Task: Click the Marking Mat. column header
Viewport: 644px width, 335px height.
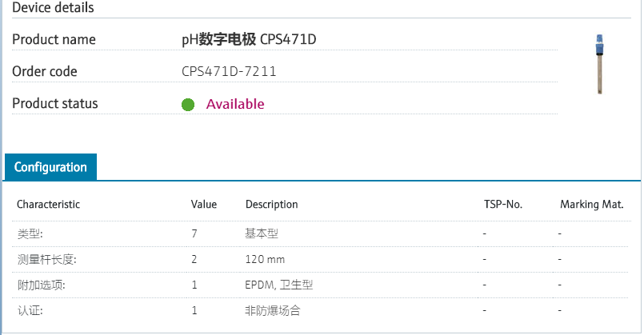Action: 591,205
